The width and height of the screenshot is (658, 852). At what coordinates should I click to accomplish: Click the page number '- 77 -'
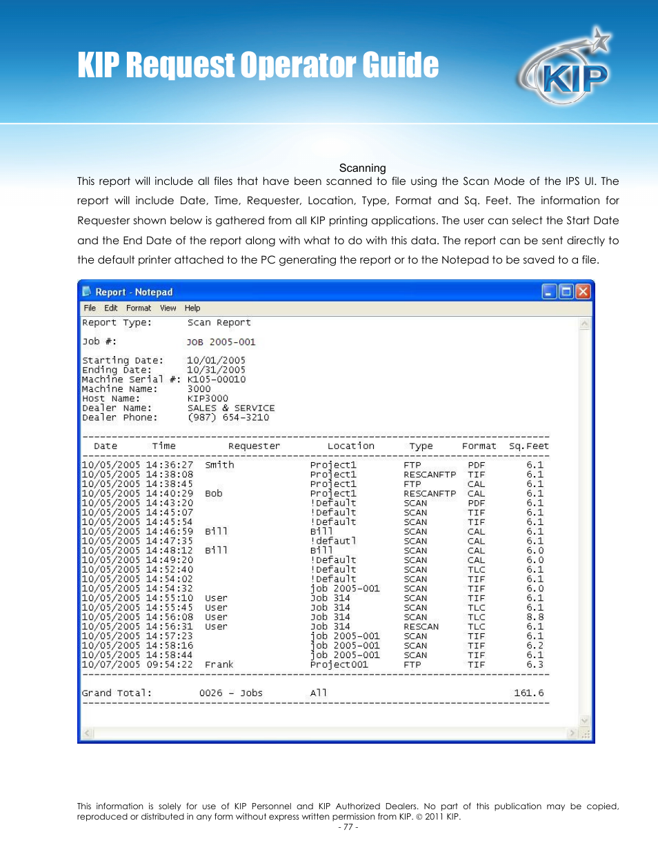point(348,826)
